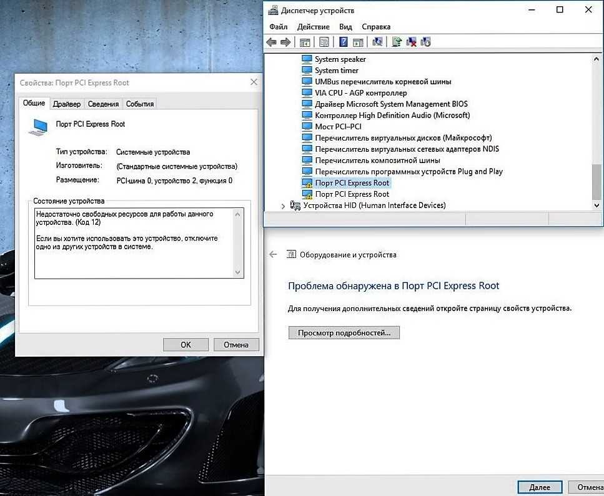Confirm with OK in the properties dialog
This screenshot has width=604, height=496.
pos(186,345)
